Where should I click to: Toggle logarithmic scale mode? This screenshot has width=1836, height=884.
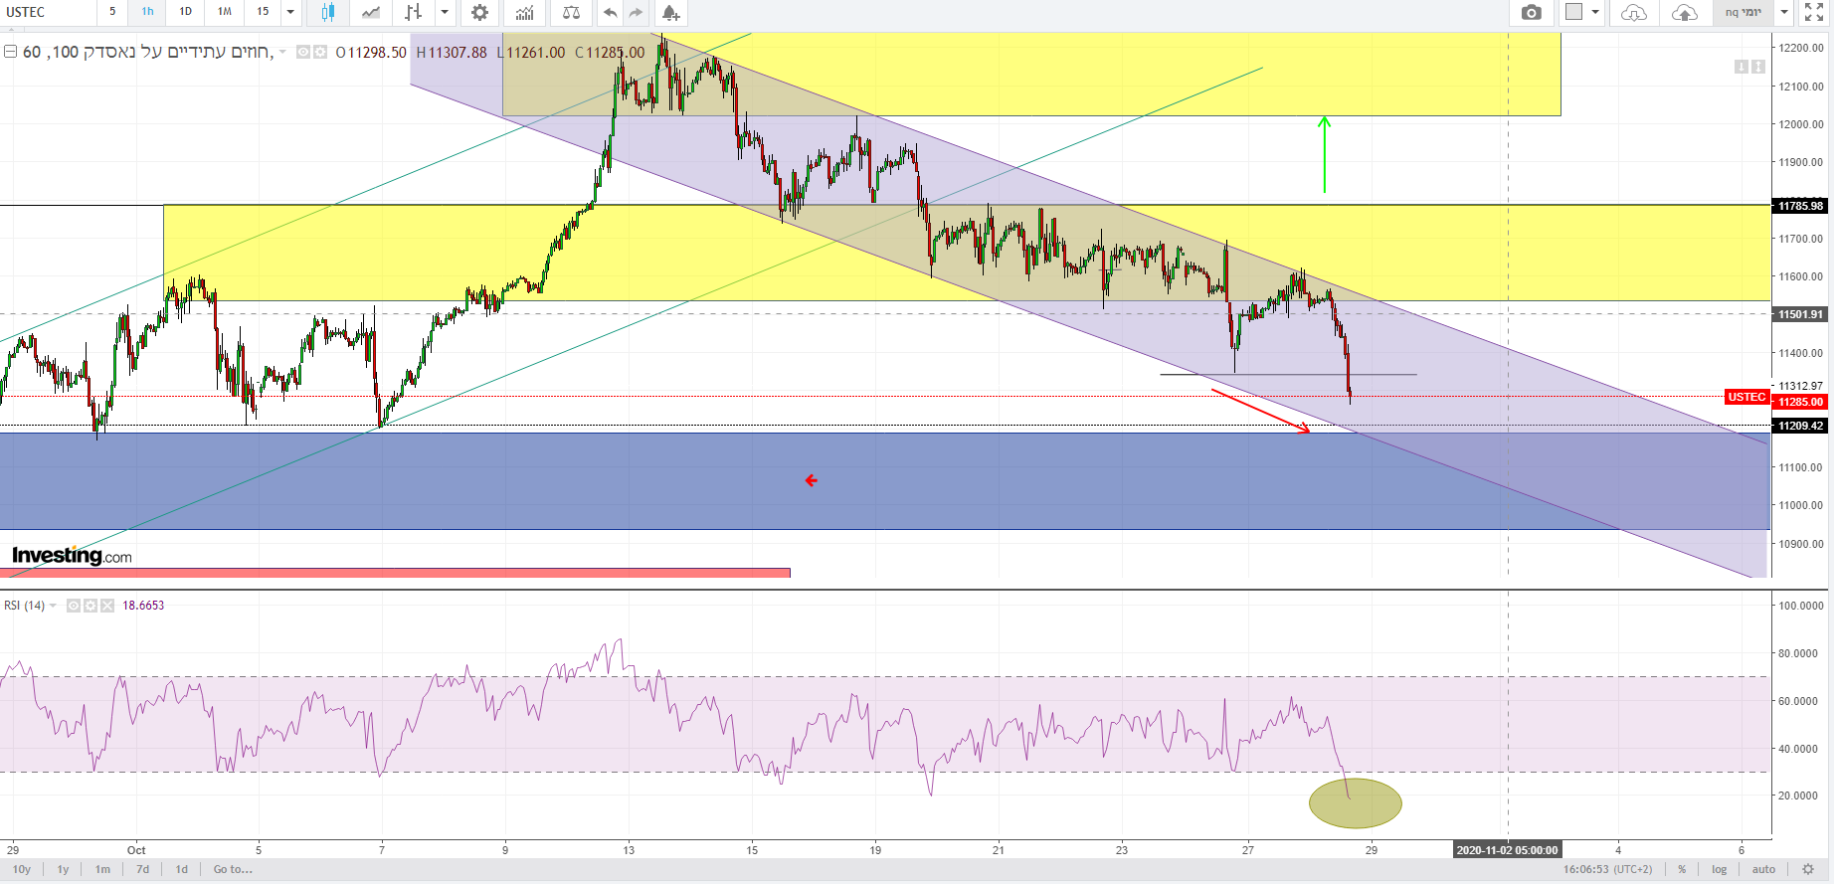1719,869
